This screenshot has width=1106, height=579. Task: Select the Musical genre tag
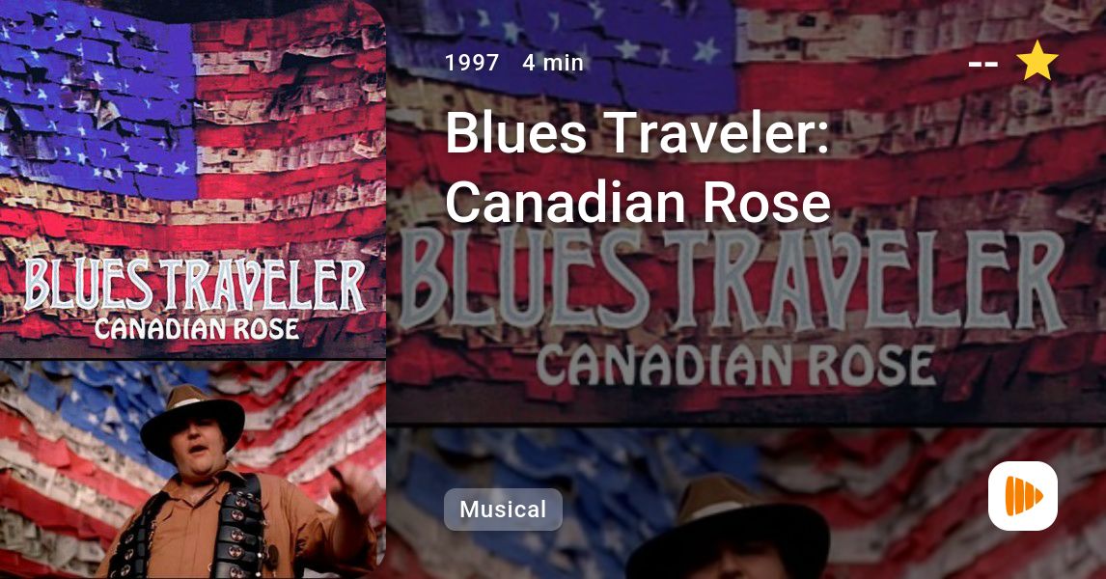(503, 510)
